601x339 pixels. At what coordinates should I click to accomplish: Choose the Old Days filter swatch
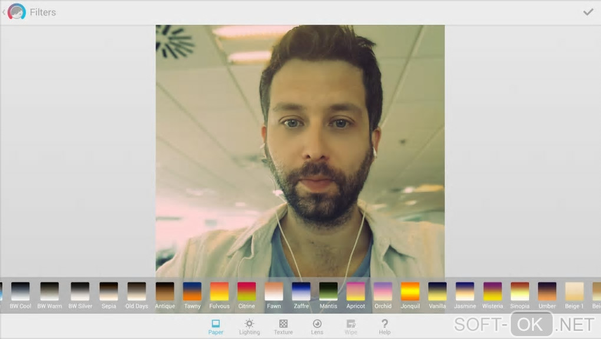137,291
